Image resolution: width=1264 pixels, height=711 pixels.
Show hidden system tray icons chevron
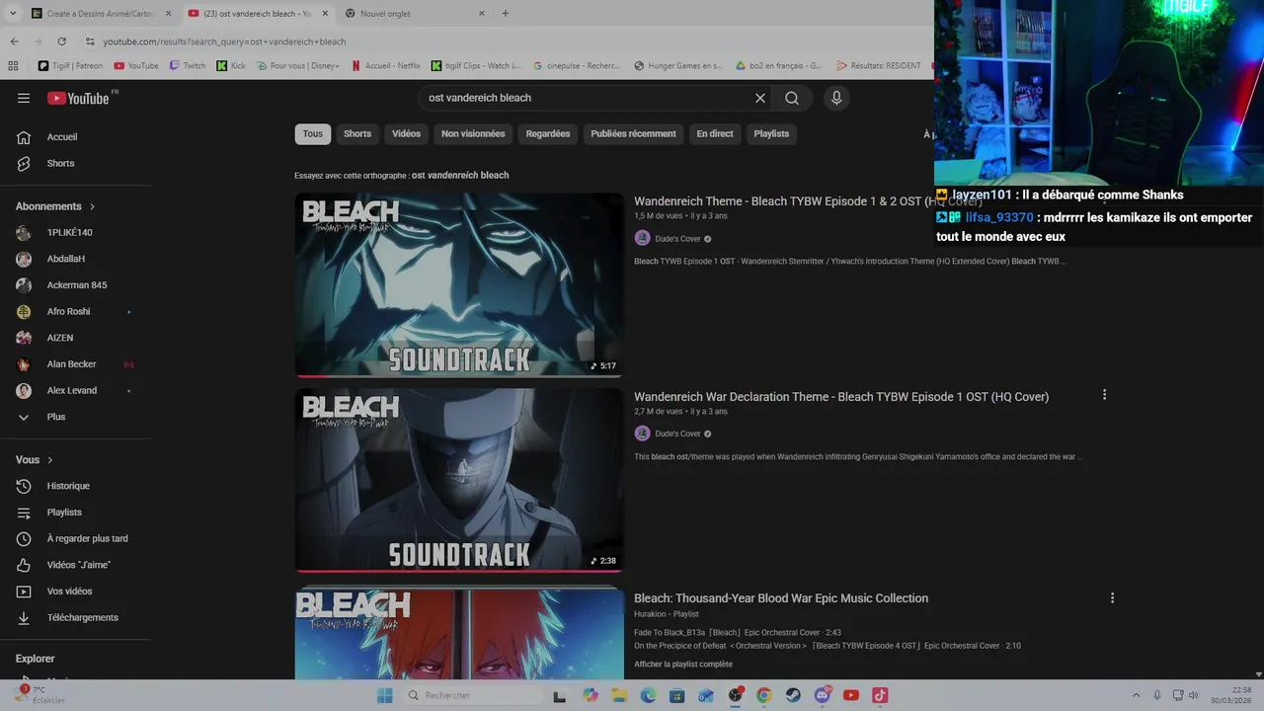pos(1136,695)
